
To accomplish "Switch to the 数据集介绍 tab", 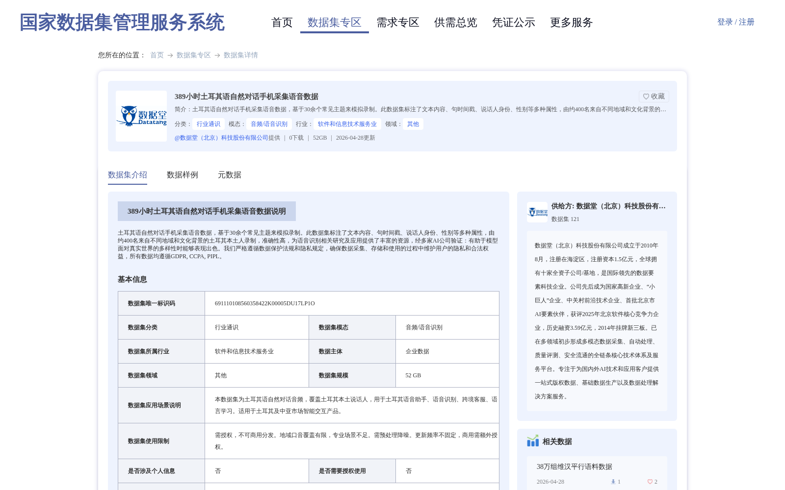I will pyautogui.click(x=128, y=175).
